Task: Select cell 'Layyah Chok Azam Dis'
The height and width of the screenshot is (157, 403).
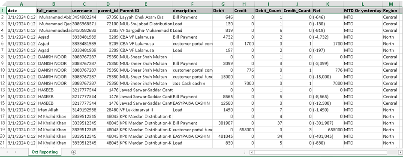Action: [x=146, y=17]
